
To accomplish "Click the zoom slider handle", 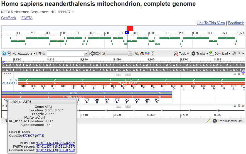I will 130,53.
